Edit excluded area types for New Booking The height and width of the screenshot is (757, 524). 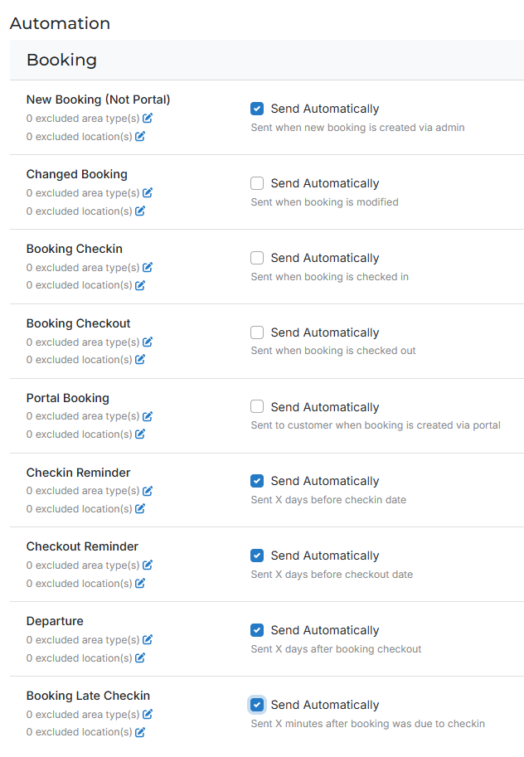pos(148,119)
